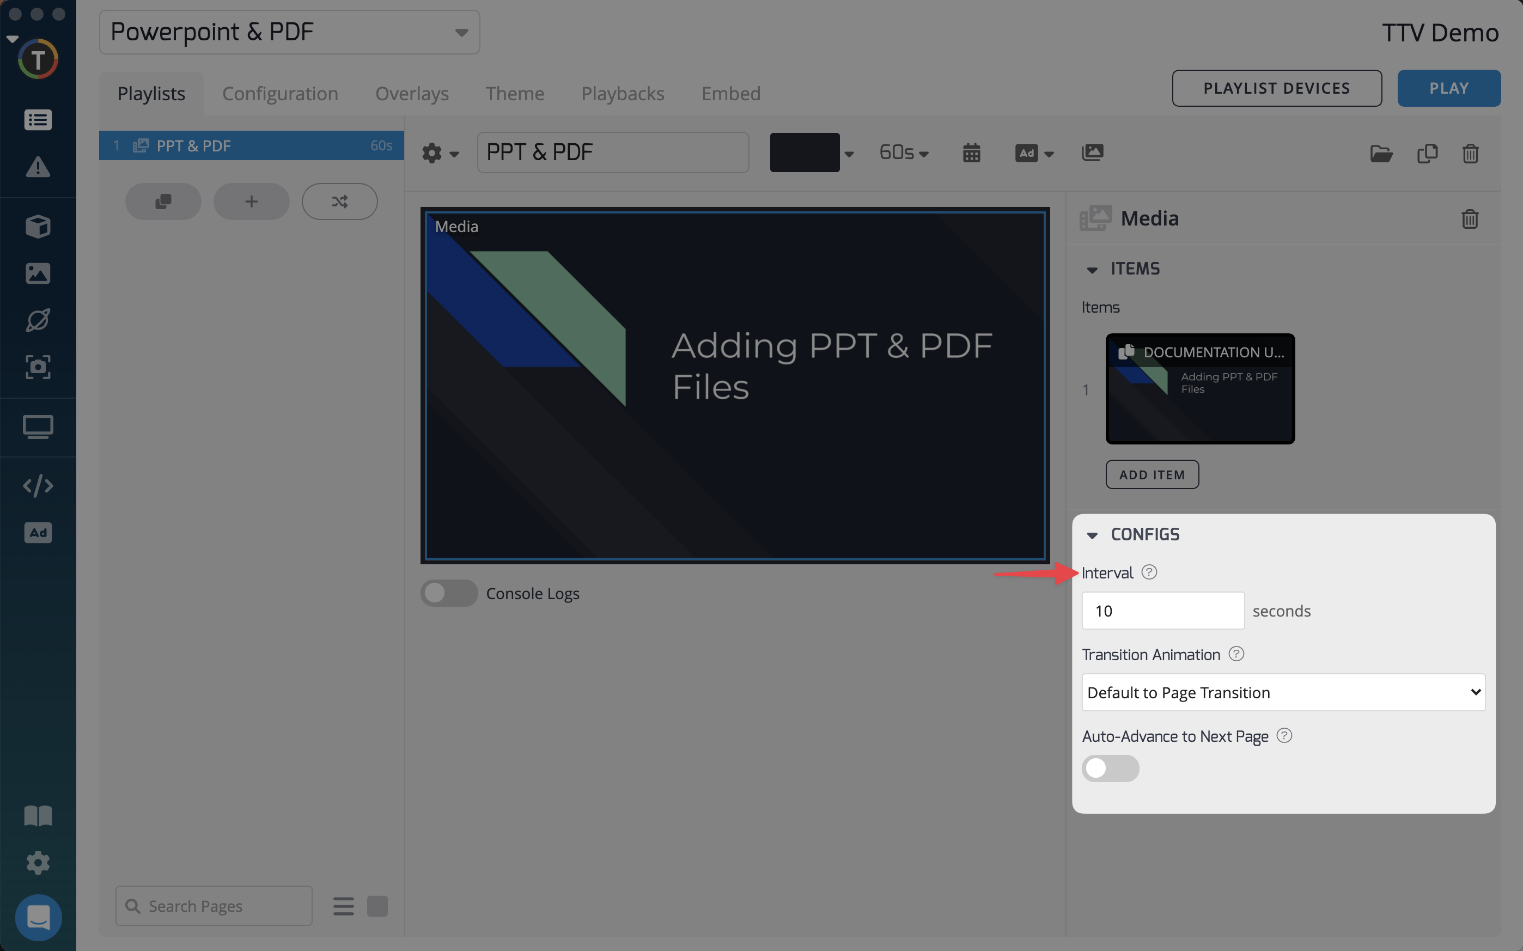The image size is (1523, 951).
Task: Switch to the Overlays tab
Action: 412,94
